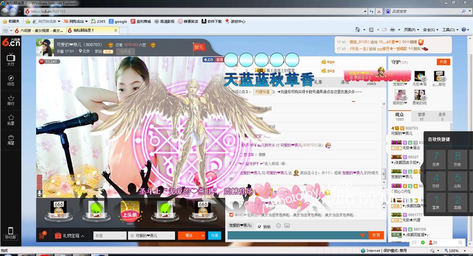Open the search provider dropdown arrow
The width and height of the screenshot is (473, 256).
[469, 12]
